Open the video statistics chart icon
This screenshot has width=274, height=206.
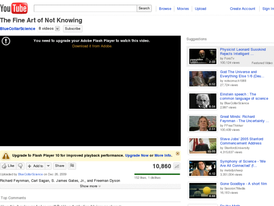[x=177, y=166]
